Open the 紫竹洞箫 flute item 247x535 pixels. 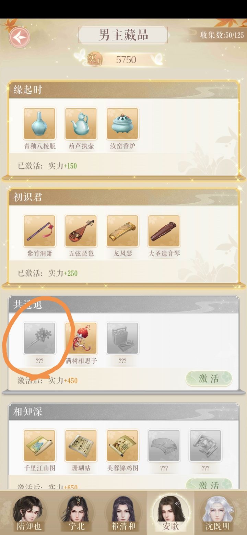click(x=39, y=231)
